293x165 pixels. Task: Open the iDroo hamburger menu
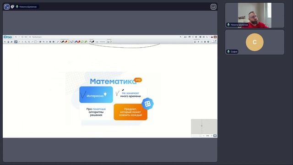(x=30, y=37)
